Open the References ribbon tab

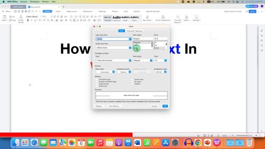87,11
